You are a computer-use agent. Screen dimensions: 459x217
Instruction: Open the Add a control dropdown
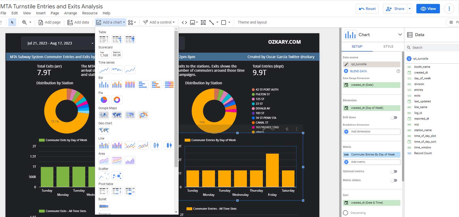(159, 23)
